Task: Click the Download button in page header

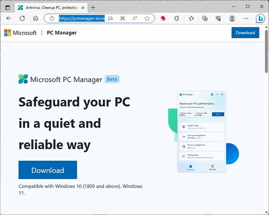Action: pyautogui.click(x=245, y=33)
